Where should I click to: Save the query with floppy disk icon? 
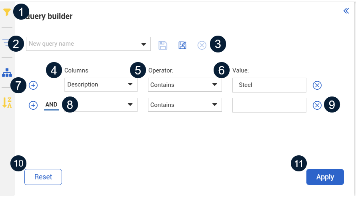[163, 45]
